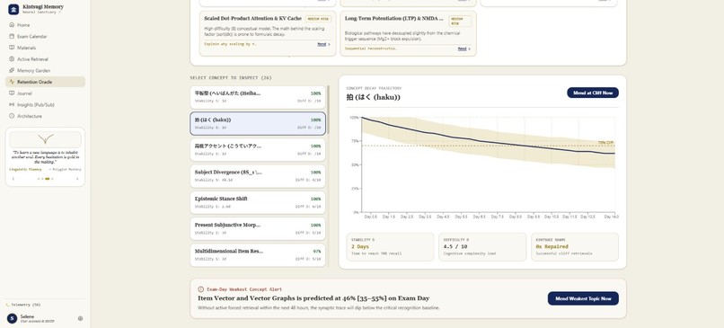The width and height of the screenshot is (724, 328).
Task: Click the "Sequential reconstructio.." prompt text
Action: 370,49
